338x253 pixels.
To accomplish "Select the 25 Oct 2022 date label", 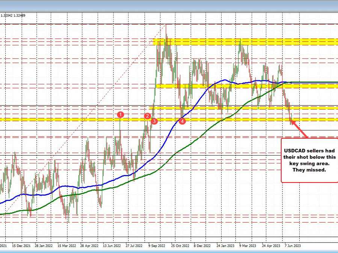I will 180,246.
